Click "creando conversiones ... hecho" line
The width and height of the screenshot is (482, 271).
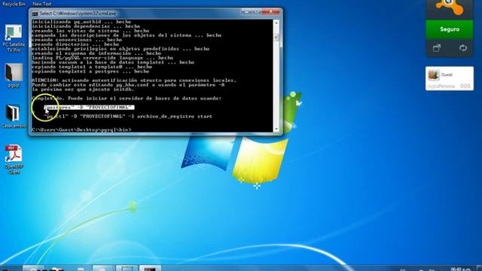(x=77, y=40)
